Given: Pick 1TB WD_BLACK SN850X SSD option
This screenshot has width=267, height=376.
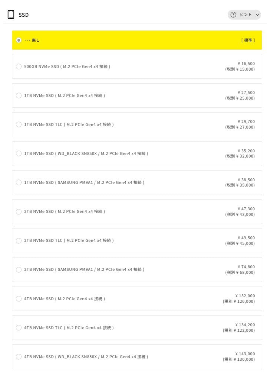Looking at the screenshot, I should pos(19,153).
